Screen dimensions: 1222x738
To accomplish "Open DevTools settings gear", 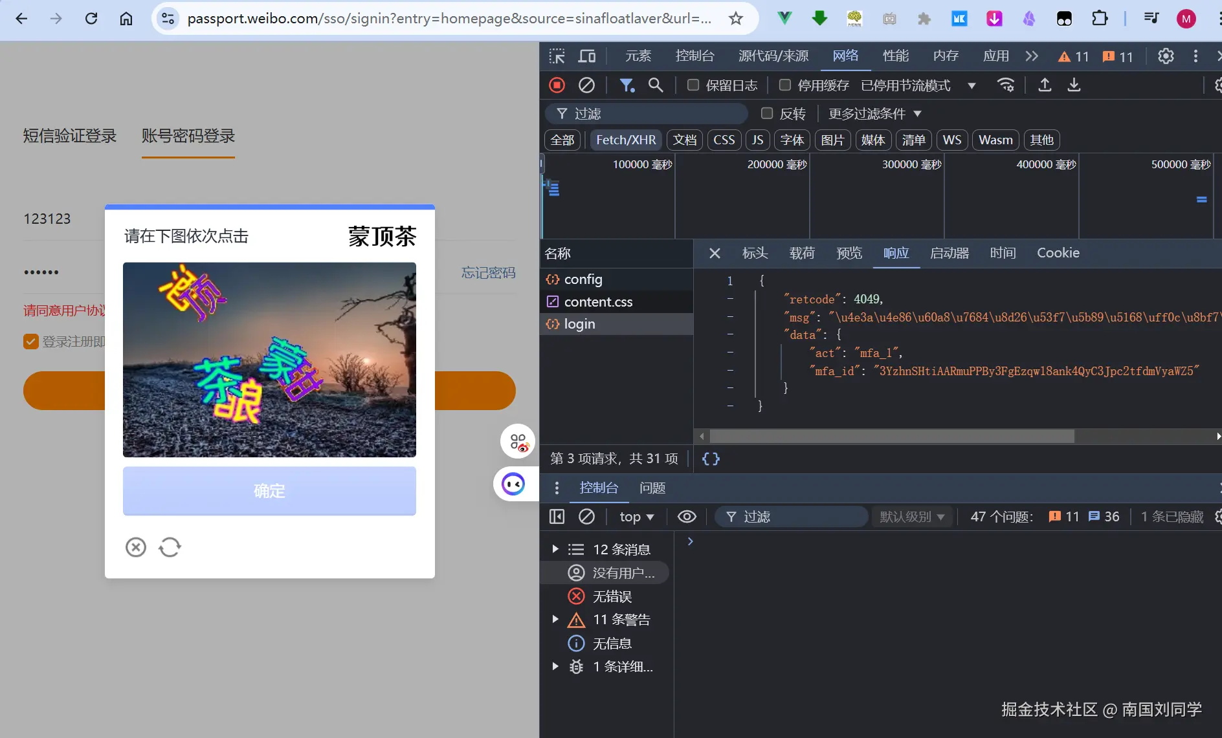I will point(1166,56).
